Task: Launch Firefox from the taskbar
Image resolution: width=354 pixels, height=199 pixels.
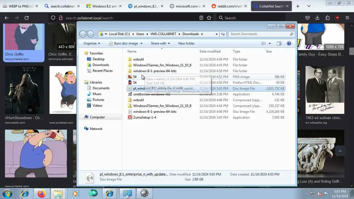Action: (x=41, y=193)
